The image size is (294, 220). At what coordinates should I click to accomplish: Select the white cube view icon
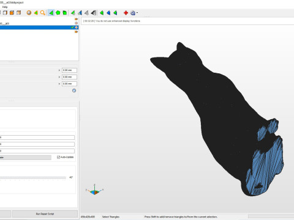pos(5,13)
